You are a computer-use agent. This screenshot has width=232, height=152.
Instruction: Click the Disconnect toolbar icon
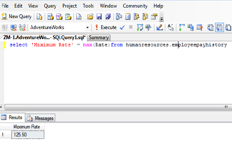(13, 27)
